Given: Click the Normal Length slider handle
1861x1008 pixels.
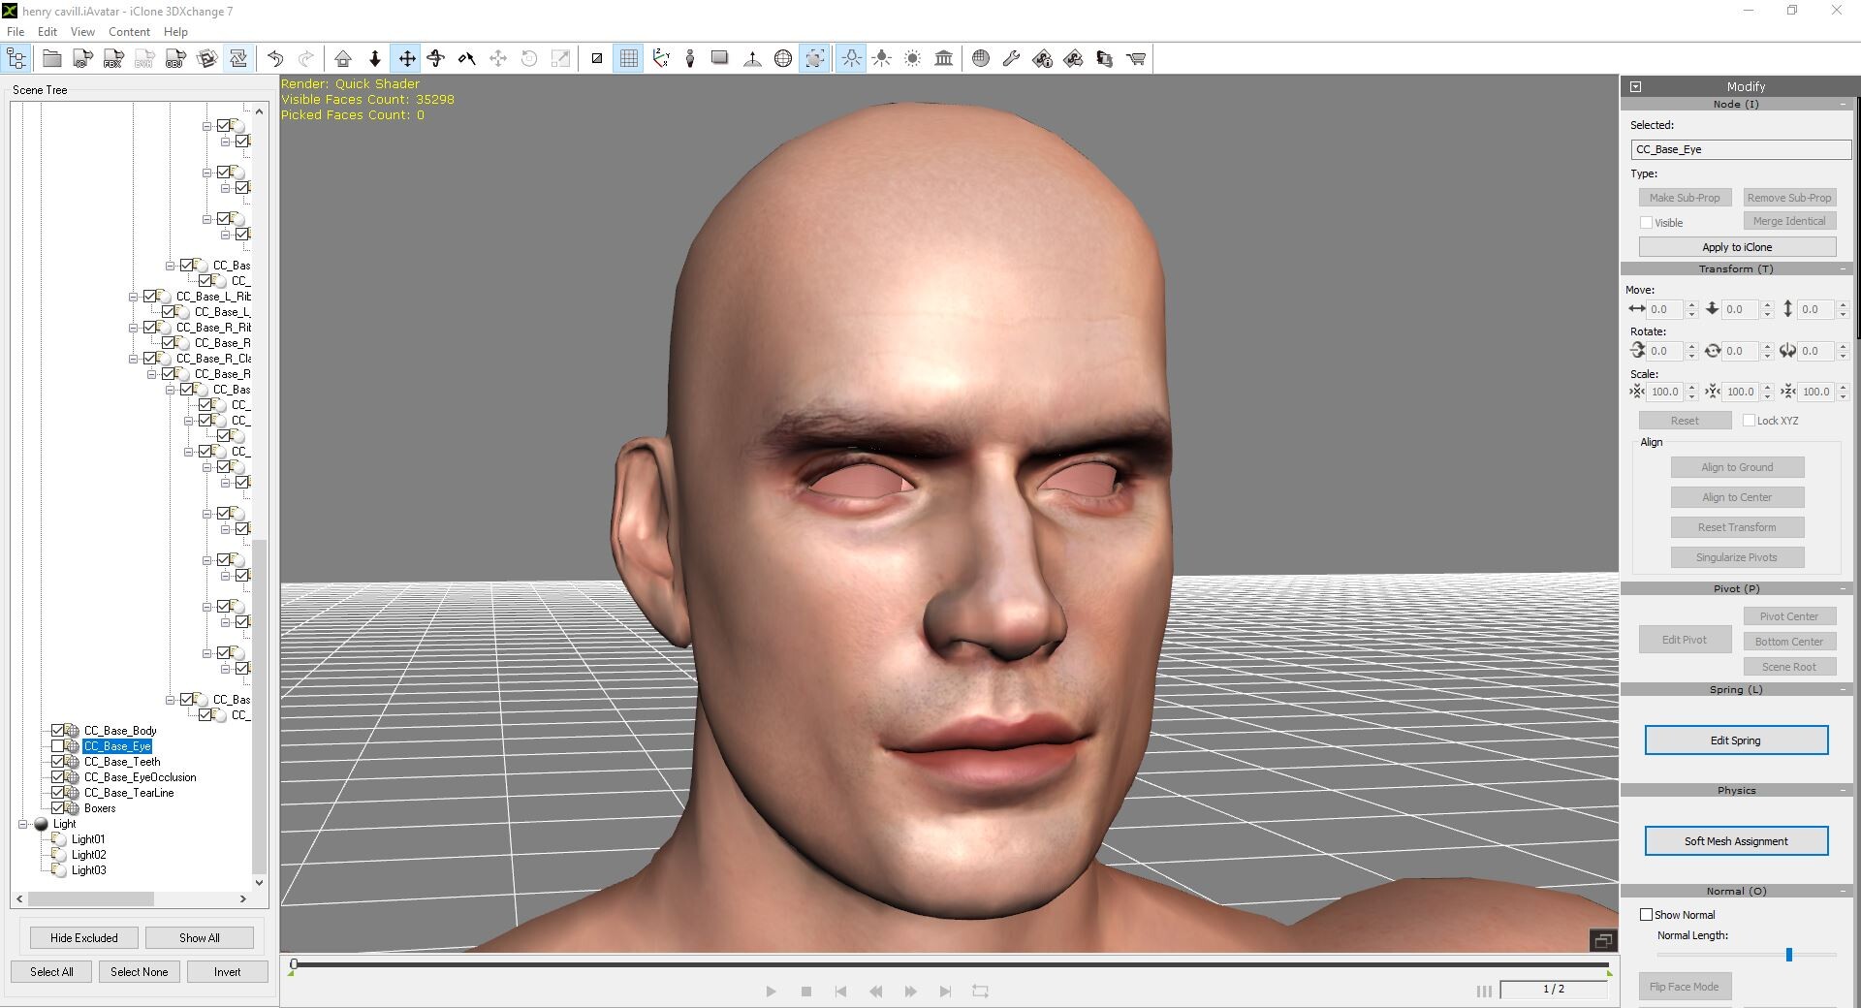Looking at the screenshot, I should [x=1789, y=955].
